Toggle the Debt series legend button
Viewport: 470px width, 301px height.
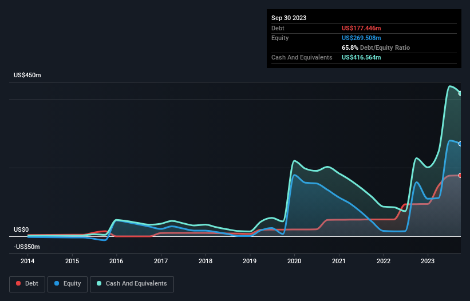pos(27,284)
